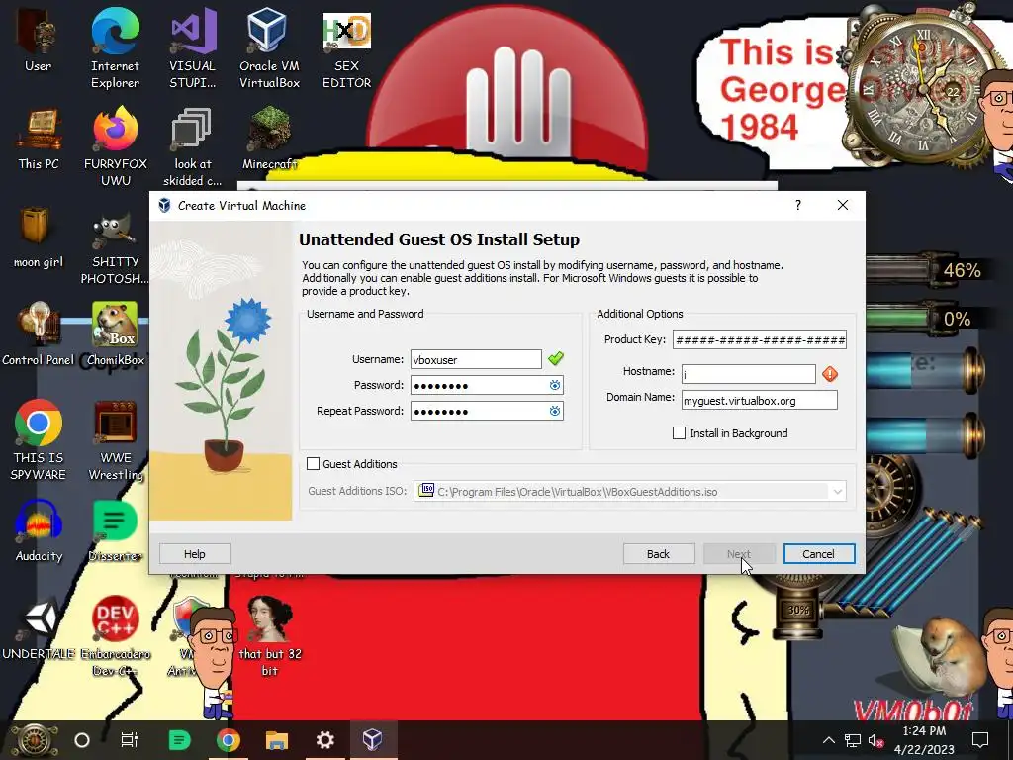Click the Hostname input field
The height and width of the screenshot is (760, 1013).
click(x=748, y=374)
